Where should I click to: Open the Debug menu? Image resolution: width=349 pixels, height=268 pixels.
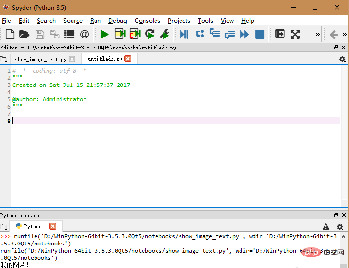click(x=118, y=21)
